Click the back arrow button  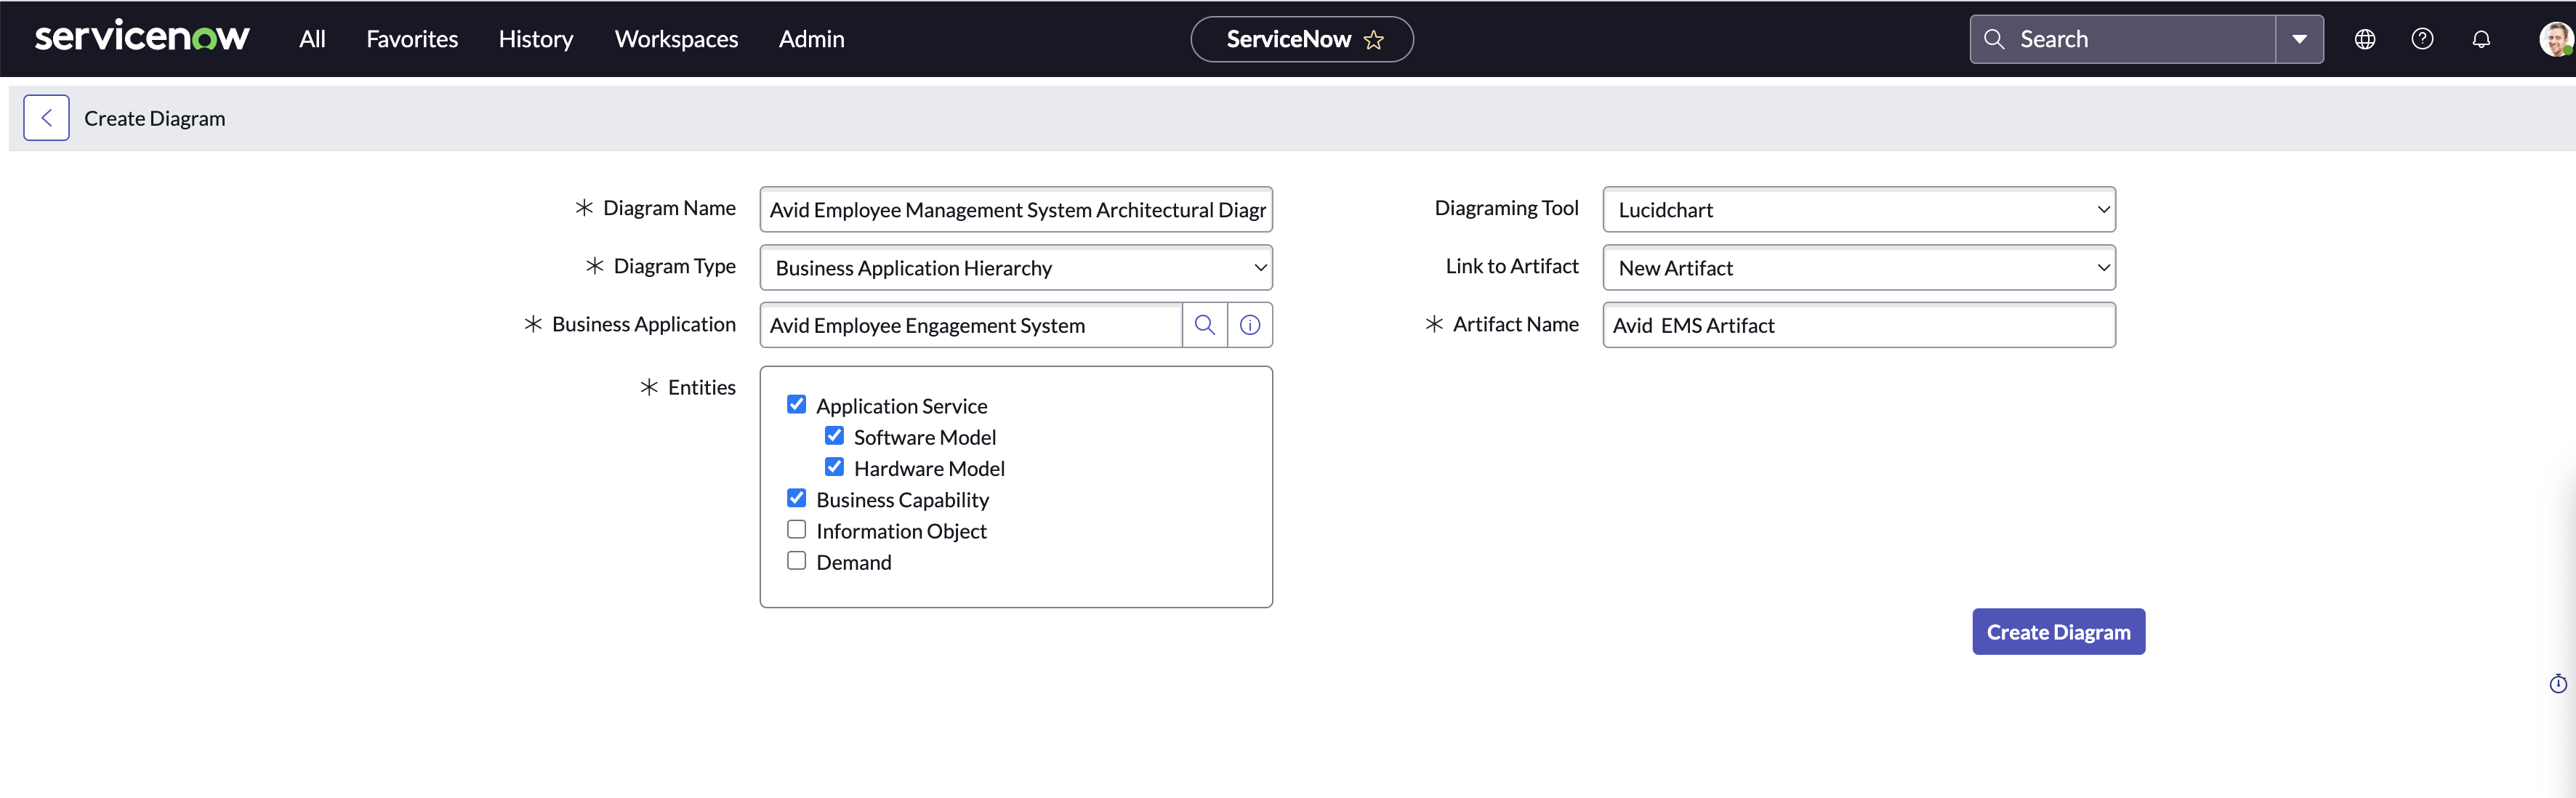click(46, 118)
